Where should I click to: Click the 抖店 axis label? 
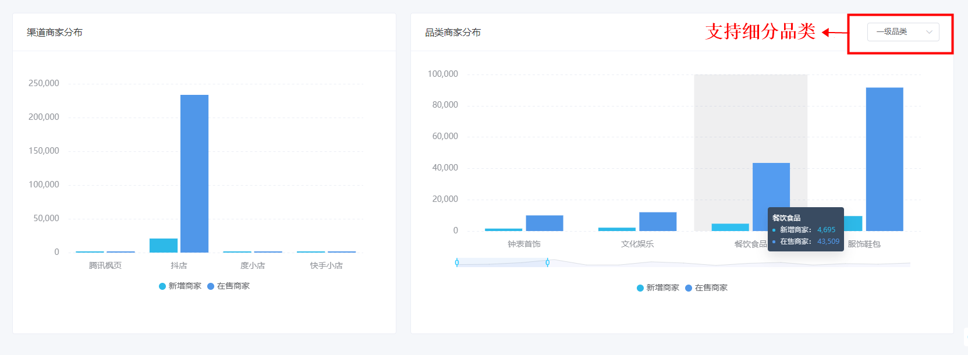[179, 265]
